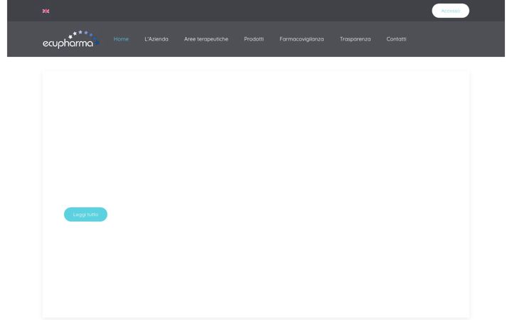Open the Home menu item
This screenshot has height=320, width=512.
click(x=121, y=39)
